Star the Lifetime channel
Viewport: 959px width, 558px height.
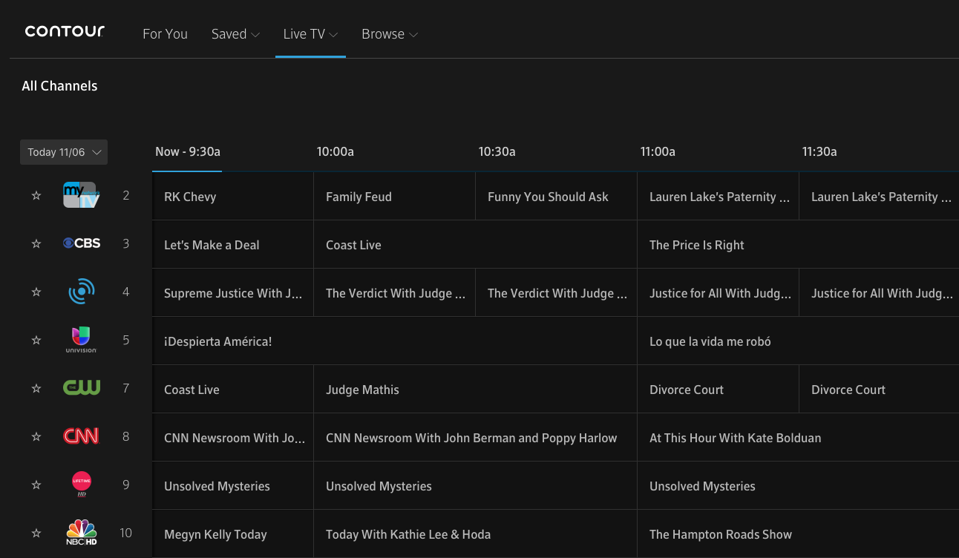(36, 485)
